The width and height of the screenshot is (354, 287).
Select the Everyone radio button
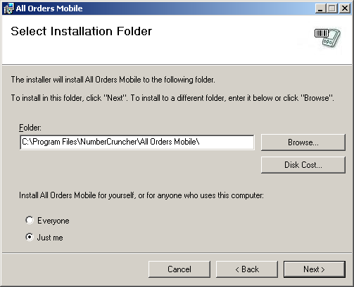tap(30, 220)
